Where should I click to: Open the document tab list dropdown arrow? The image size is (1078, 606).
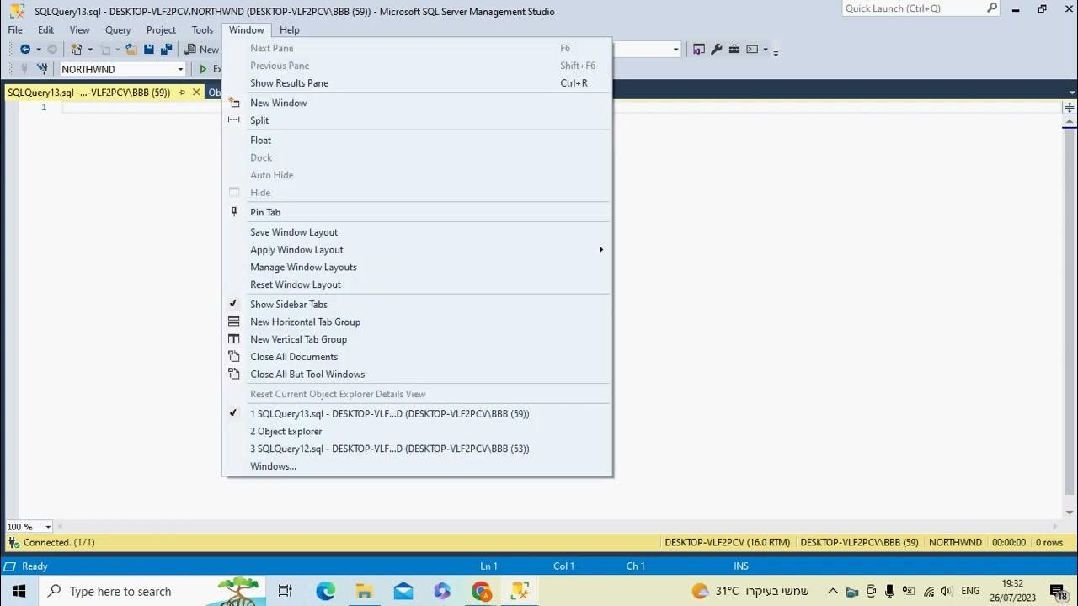tap(1070, 93)
